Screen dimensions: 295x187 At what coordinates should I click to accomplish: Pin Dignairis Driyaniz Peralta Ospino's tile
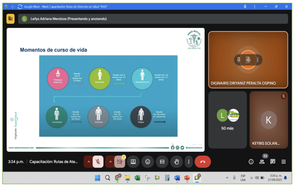[x=239, y=60]
